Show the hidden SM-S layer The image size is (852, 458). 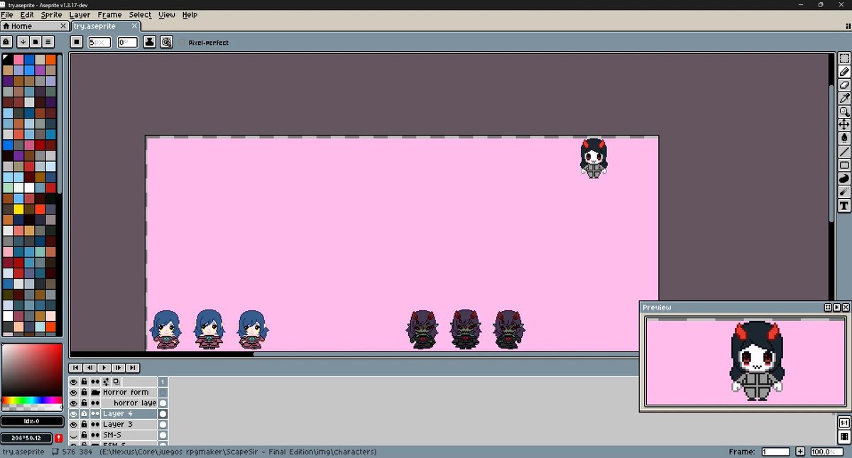(x=73, y=435)
